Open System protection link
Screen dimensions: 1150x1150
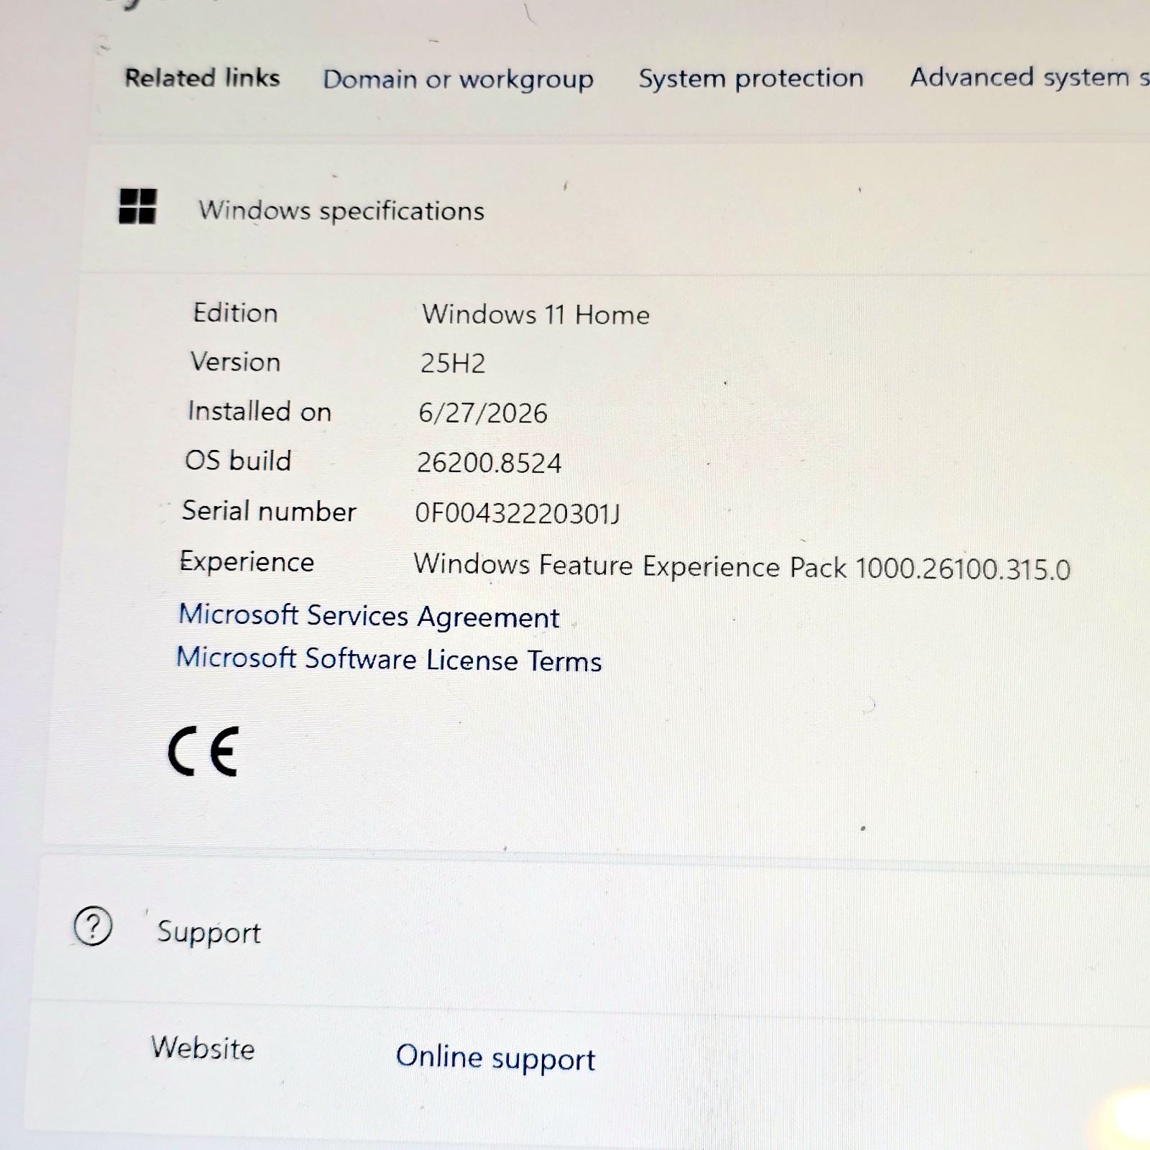coord(751,78)
